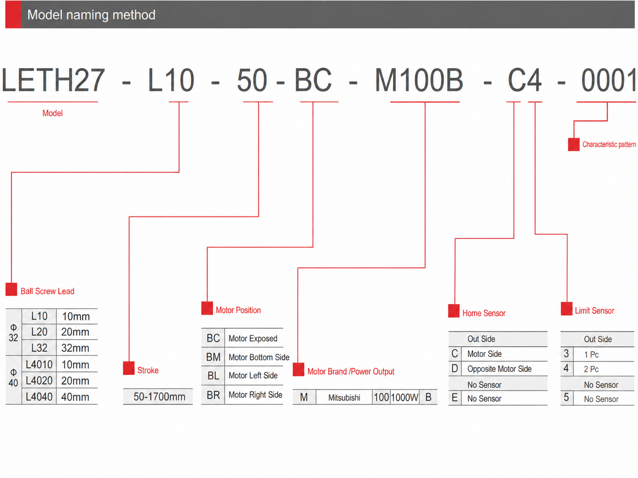The width and height of the screenshot is (638, 478).
Task: Click the "Motor Position" label
Action: [238, 310]
